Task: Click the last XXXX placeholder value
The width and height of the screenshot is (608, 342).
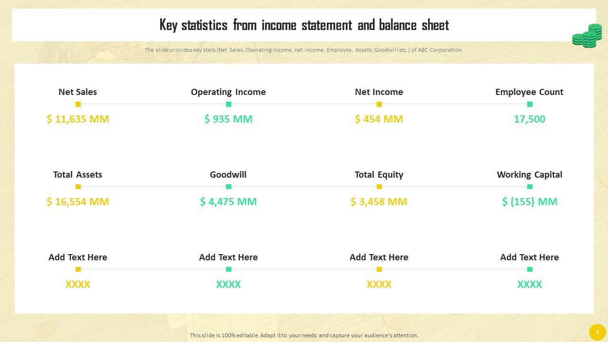Action: [x=530, y=284]
